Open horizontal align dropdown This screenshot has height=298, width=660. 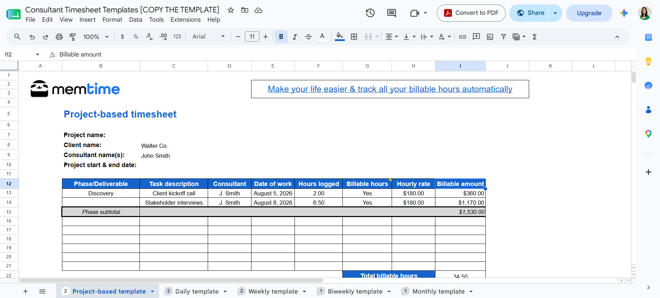(392, 37)
